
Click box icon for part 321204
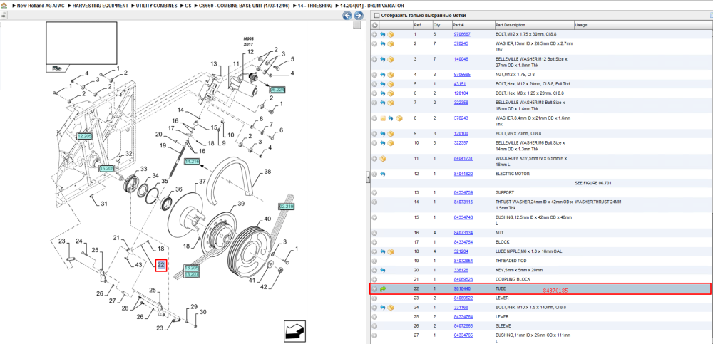pyautogui.click(x=391, y=251)
